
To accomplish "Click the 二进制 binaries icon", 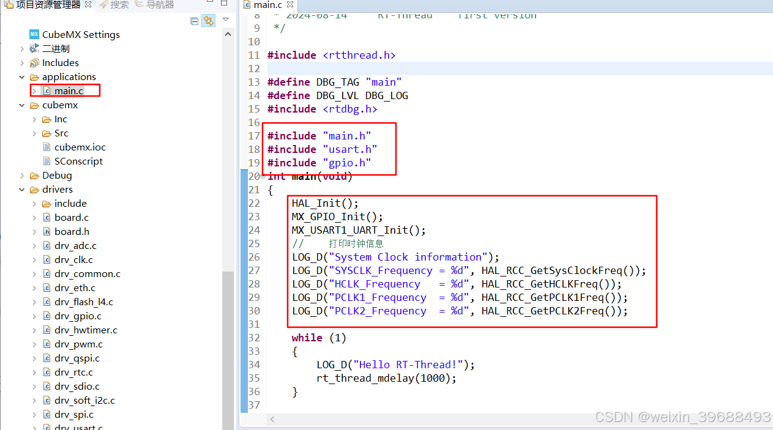I will pos(34,48).
